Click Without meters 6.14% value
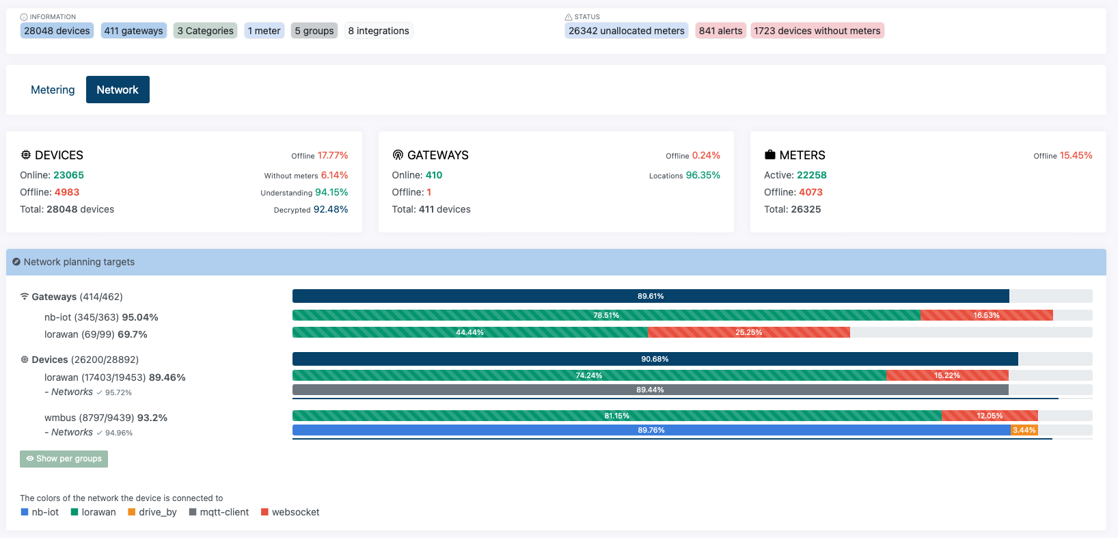Viewport: 1118px width, 538px height. [x=335, y=175]
